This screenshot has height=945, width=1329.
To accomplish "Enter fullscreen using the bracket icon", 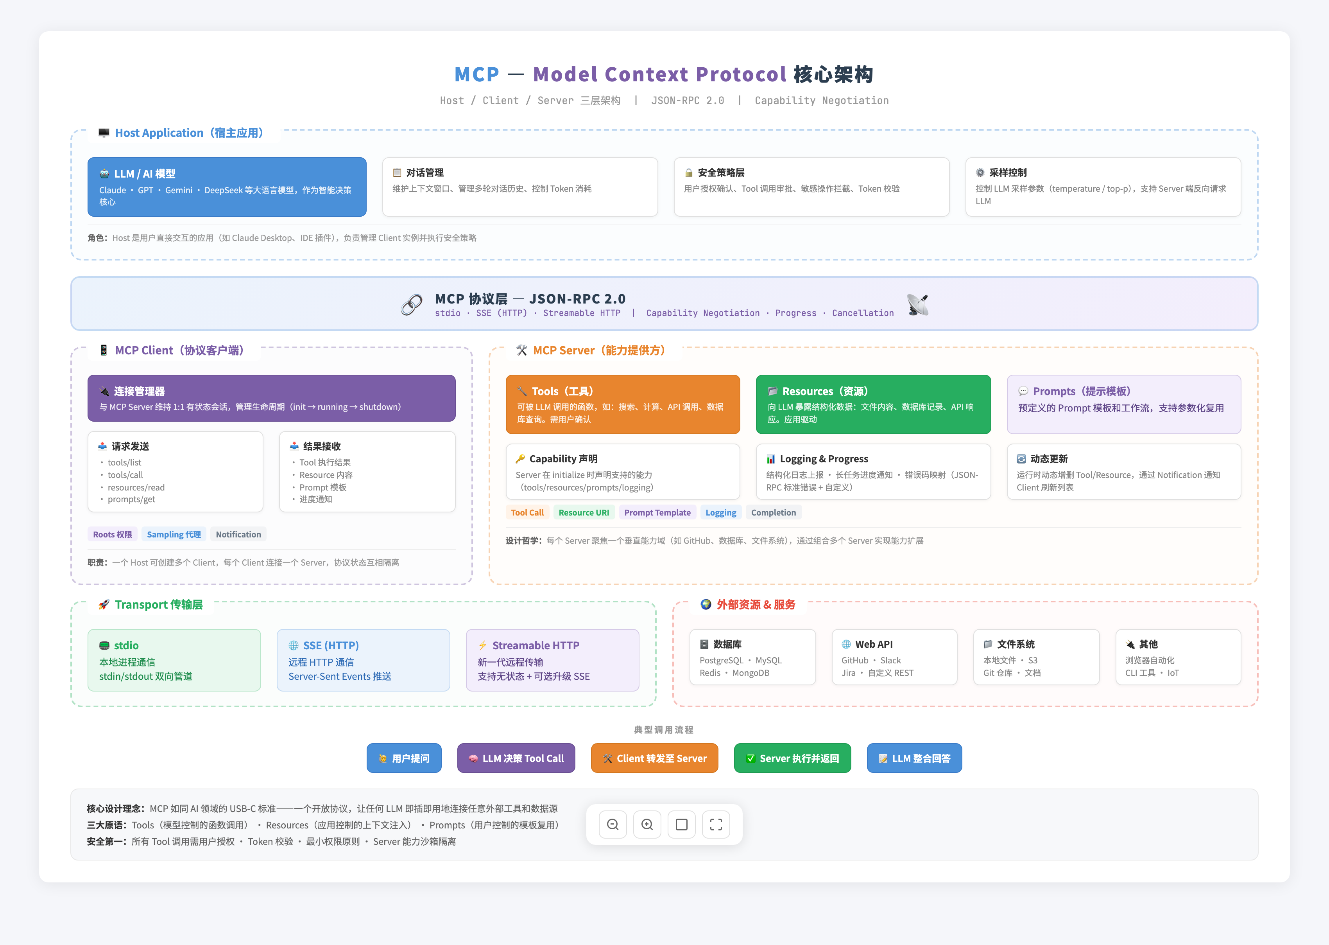I will coord(716,825).
